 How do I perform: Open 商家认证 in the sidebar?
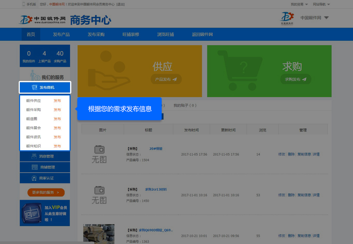click(x=45, y=178)
